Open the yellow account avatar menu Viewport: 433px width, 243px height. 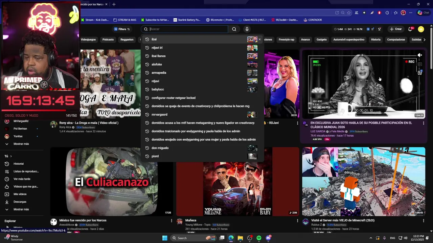click(x=421, y=29)
